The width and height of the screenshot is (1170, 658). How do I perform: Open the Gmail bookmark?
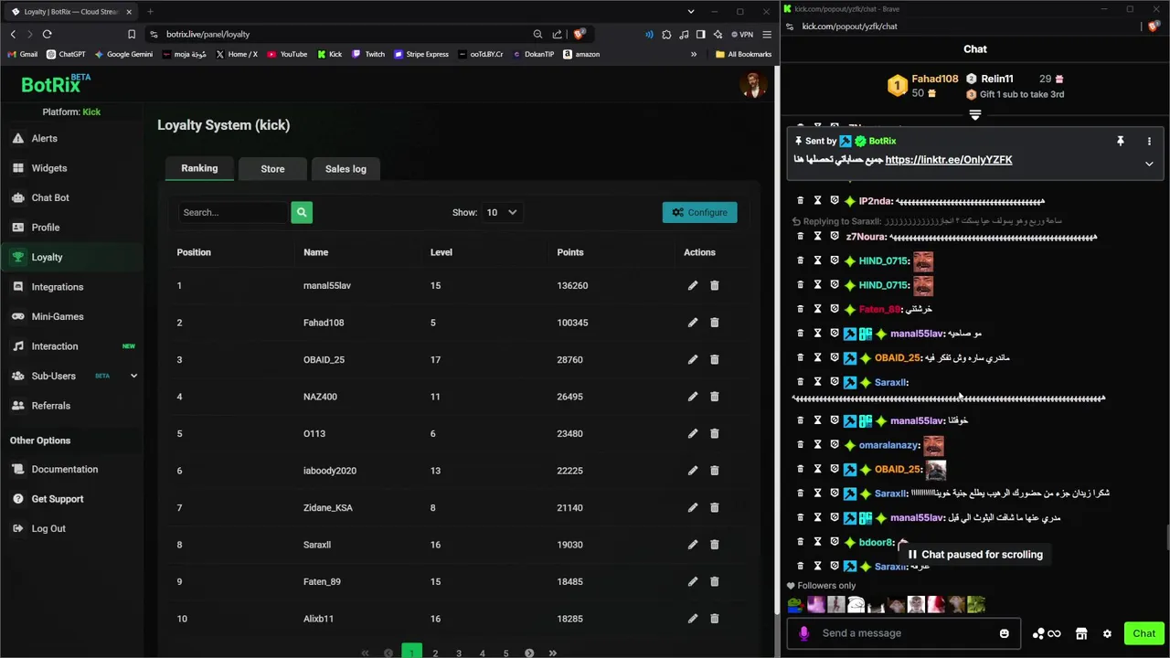(22, 54)
